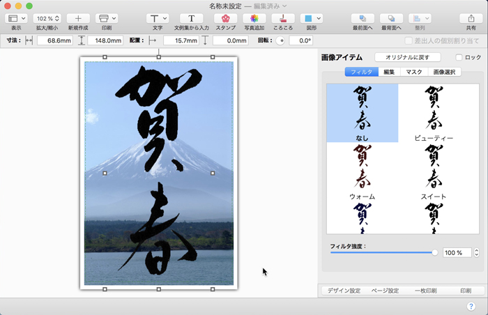
Task: Open the スタンプ stamp tool
Action: point(225,18)
